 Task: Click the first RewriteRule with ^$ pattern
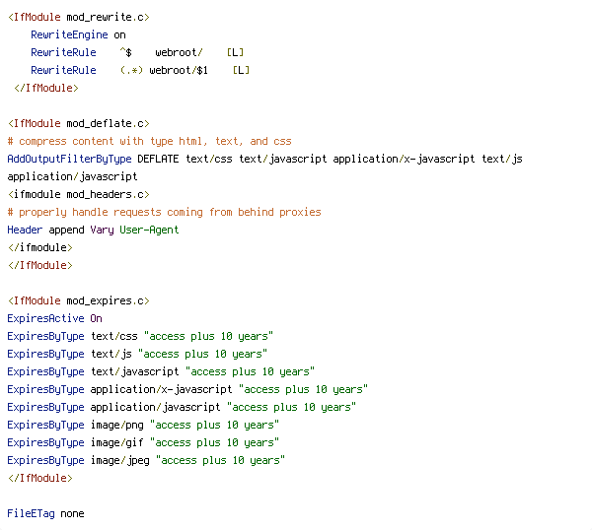137,52
